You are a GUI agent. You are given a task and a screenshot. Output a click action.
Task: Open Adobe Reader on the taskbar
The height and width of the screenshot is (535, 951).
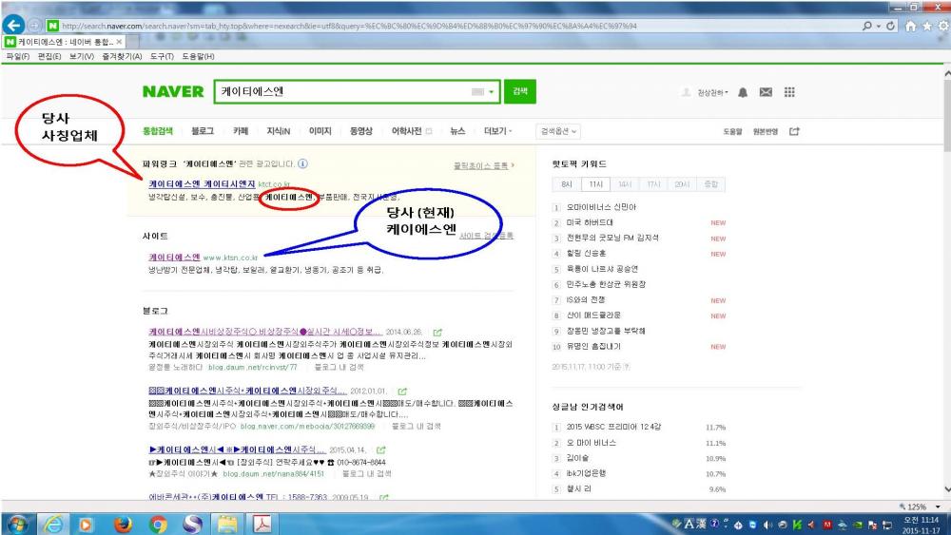(x=262, y=525)
